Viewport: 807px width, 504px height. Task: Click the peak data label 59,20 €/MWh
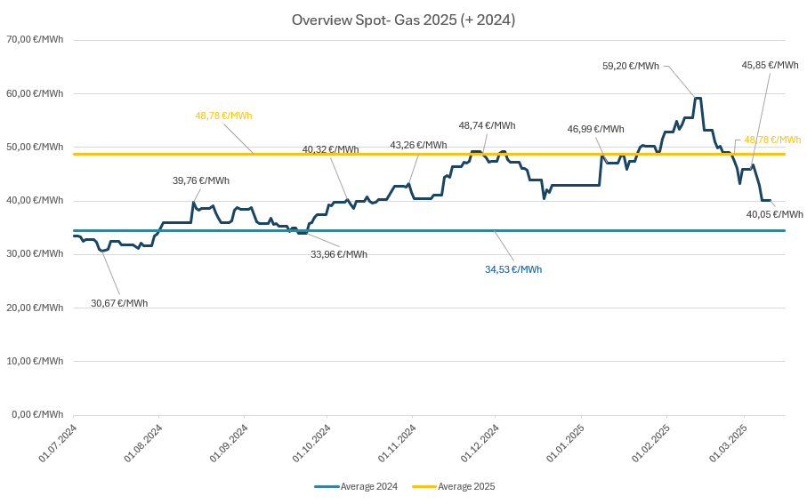coord(631,66)
